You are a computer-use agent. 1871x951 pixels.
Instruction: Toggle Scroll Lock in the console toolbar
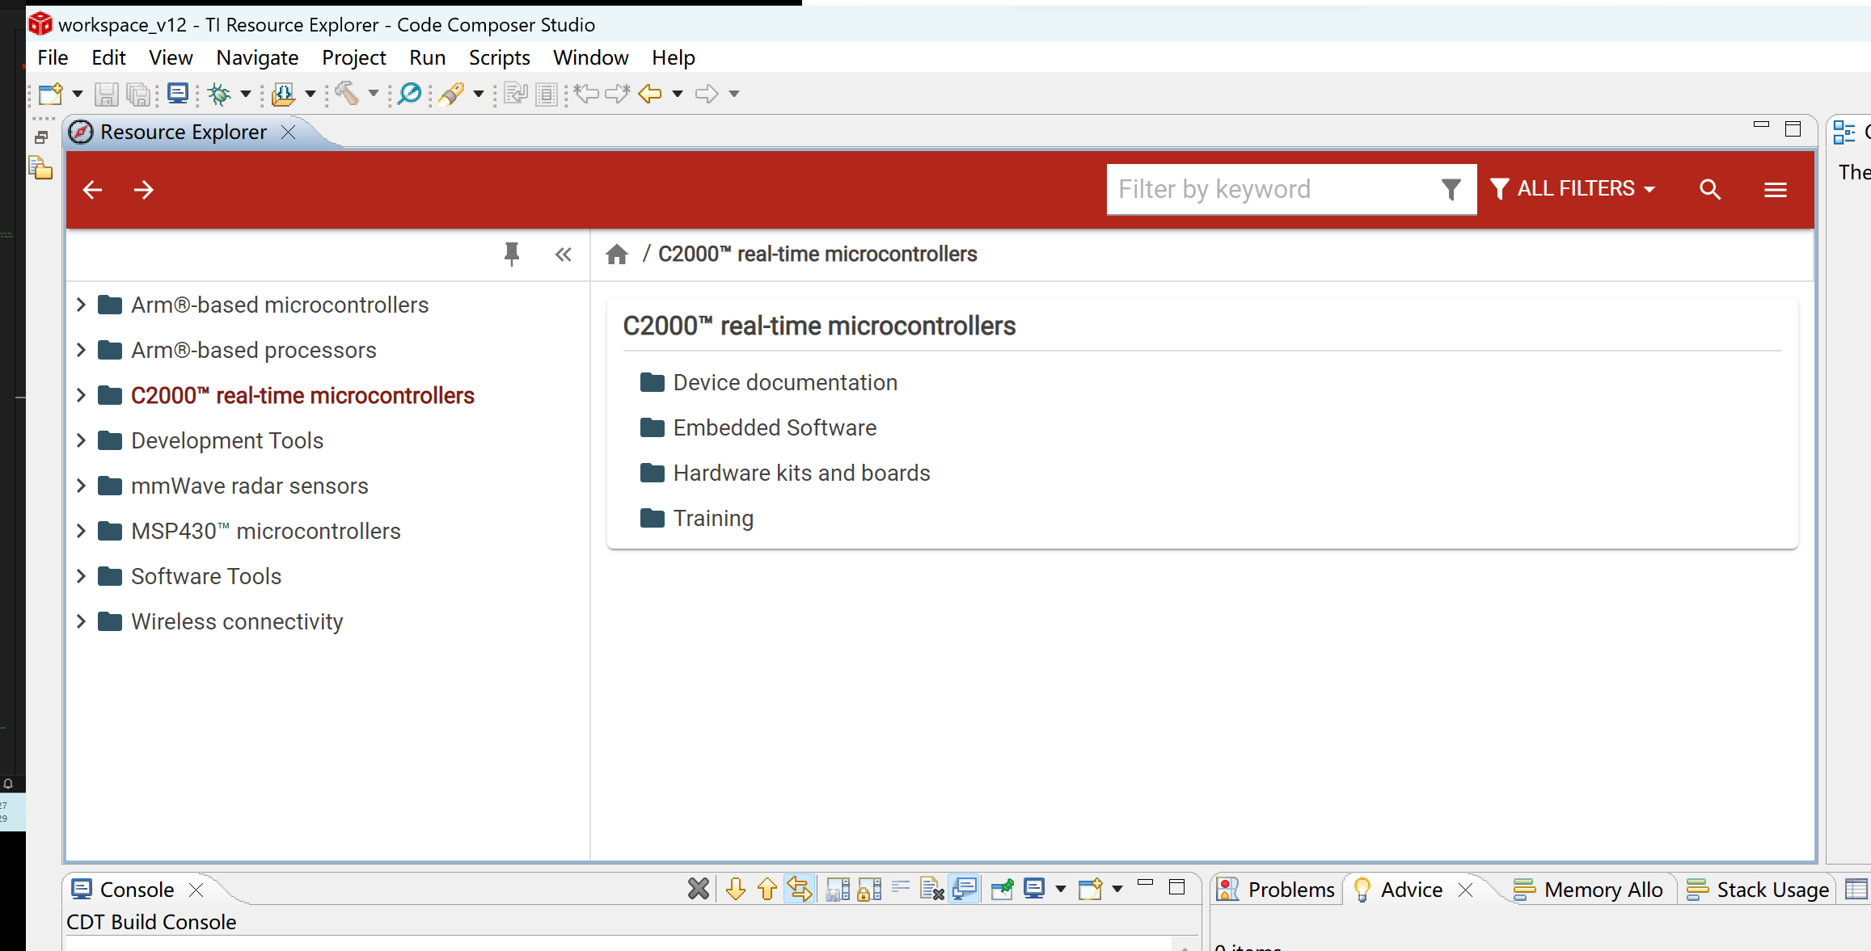[869, 890]
